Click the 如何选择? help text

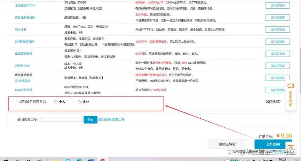tap(273, 102)
